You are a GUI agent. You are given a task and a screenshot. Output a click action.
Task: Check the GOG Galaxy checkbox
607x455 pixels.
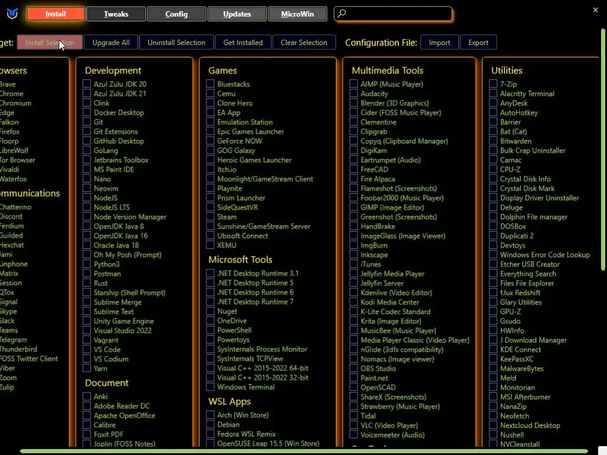210,150
